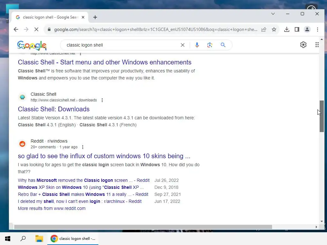This screenshot has height=245, width=327.
Task: Open tab search chevron
Action: click(273, 14)
